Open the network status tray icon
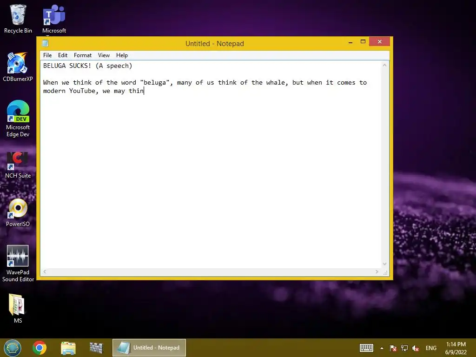Screen dimensions: 476x357 coord(404,348)
